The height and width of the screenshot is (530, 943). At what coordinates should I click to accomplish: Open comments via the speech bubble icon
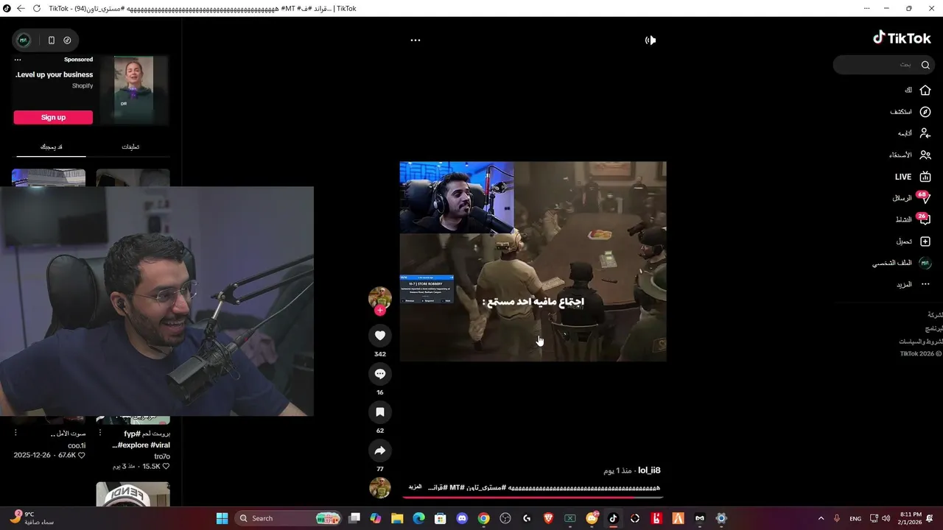tap(380, 374)
